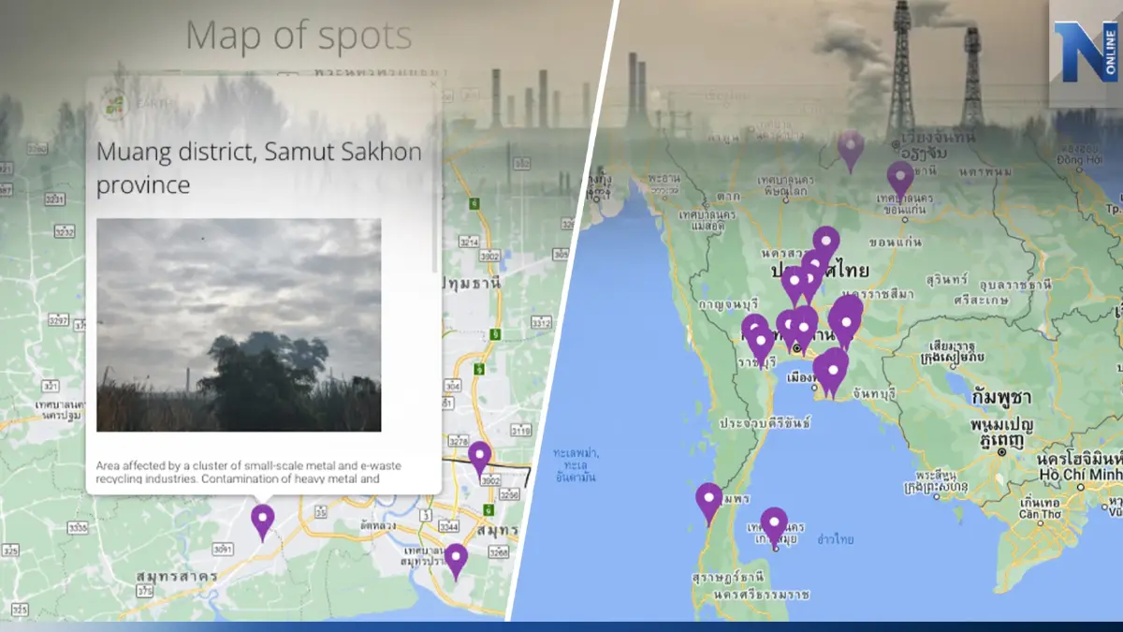
Task: Click the N Online logo
Action: pos(1086,53)
